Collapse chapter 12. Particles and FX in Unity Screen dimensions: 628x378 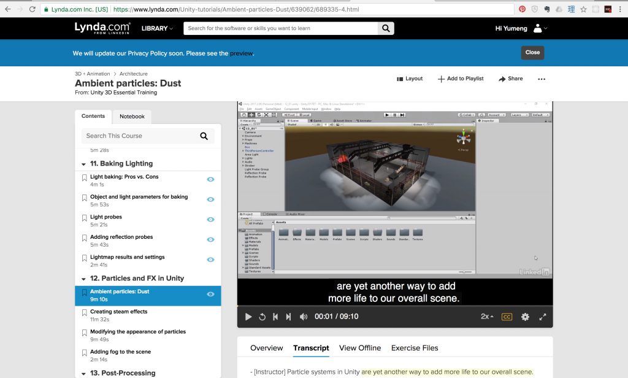83,279
